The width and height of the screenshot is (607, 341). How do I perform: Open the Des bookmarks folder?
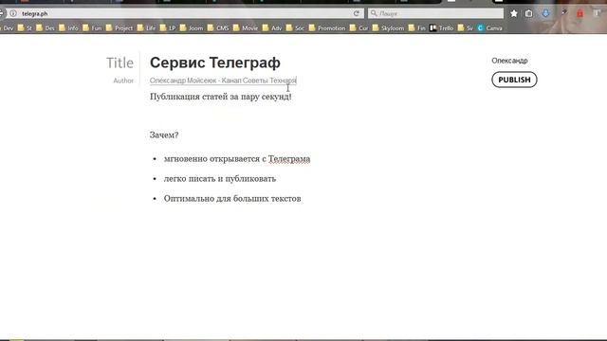[46, 28]
